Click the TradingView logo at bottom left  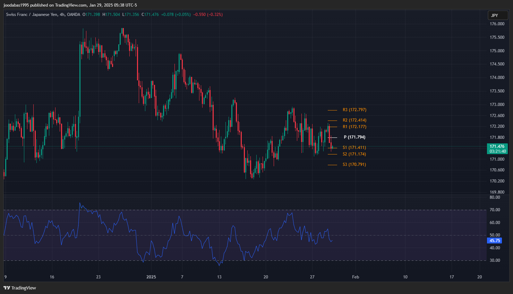(x=20, y=288)
